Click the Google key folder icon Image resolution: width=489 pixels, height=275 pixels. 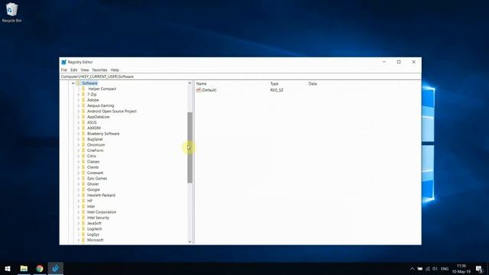[x=83, y=189]
